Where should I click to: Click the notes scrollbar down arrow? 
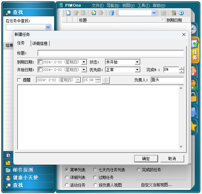pos(181,147)
